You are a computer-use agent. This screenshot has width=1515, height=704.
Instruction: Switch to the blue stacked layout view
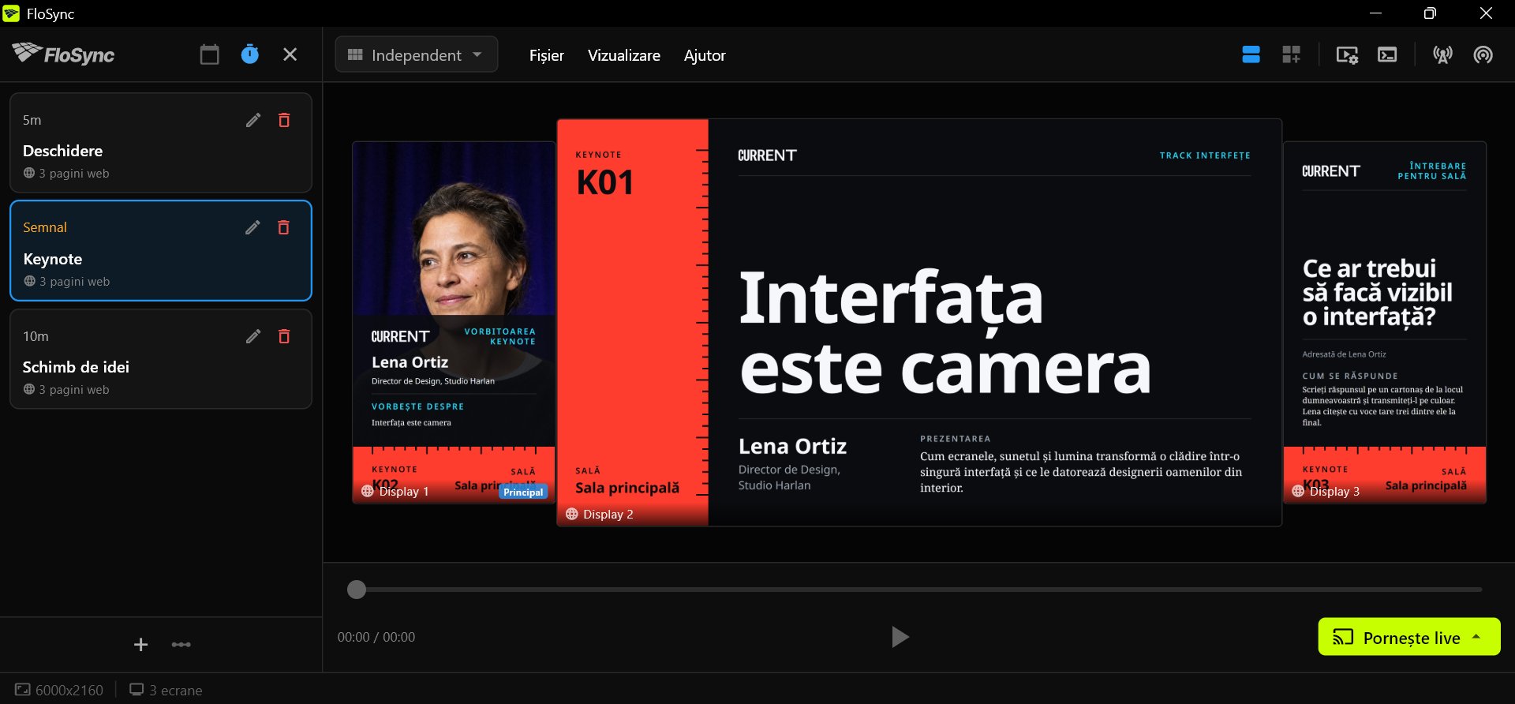tap(1251, 54)
